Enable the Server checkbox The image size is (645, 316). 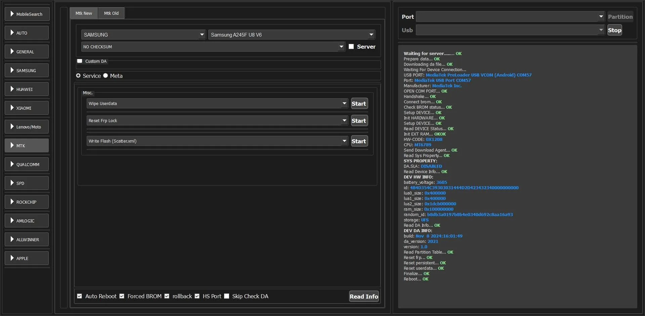click(351, 47)
